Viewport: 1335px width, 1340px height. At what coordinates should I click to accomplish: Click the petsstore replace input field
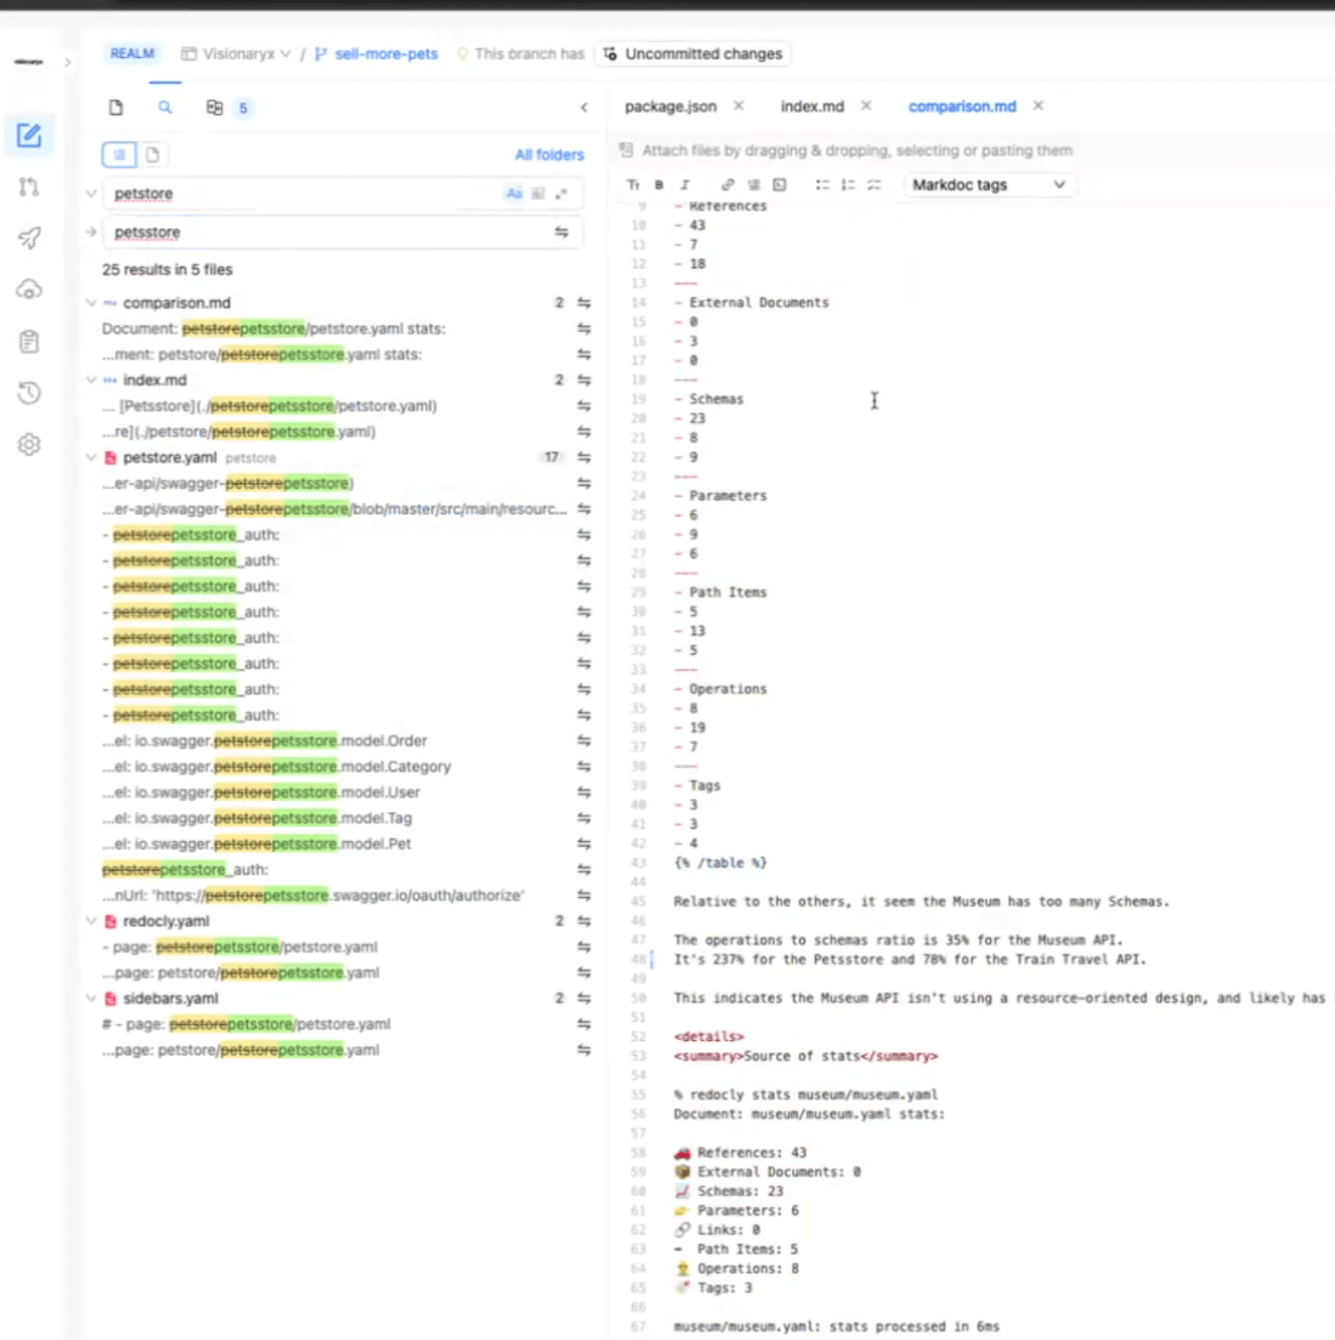[x=327, y=232]
